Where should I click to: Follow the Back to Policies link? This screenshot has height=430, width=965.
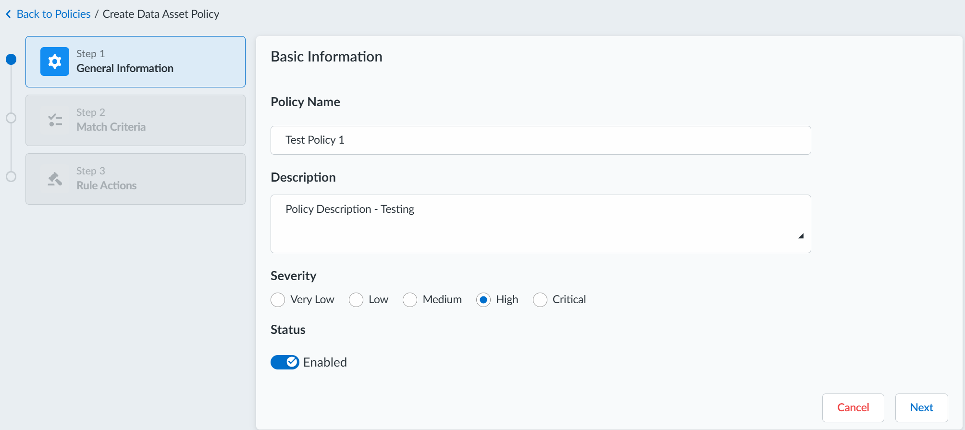point(53,14)
